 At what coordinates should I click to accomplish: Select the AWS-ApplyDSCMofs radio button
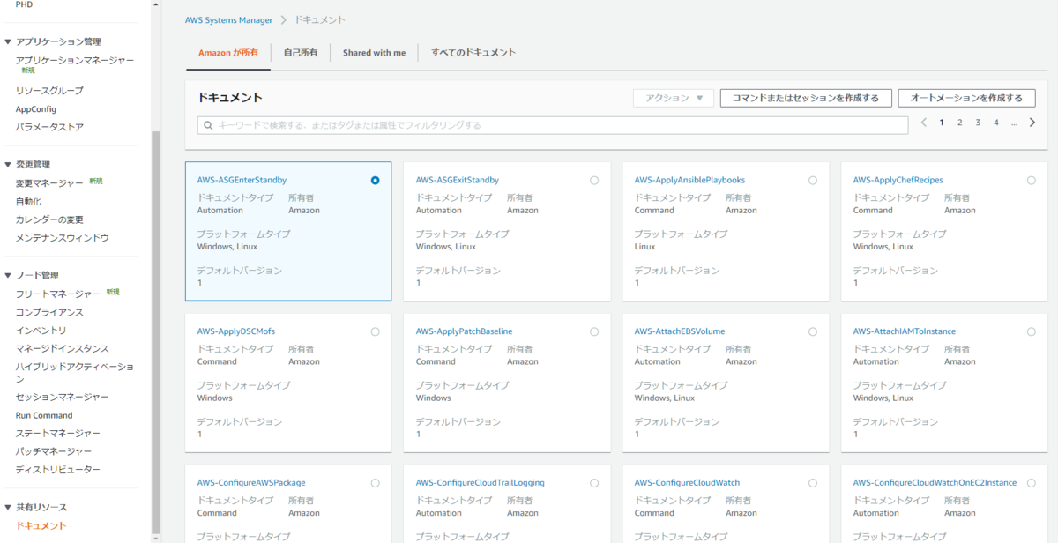coord(376,331)
